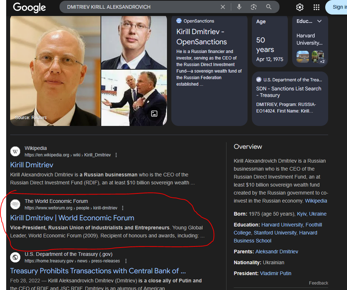347x290 pixels.
Task: Click the Kyiv, Ukraine birthplace link
Action: pyautogui.click(x=311, y=214)
